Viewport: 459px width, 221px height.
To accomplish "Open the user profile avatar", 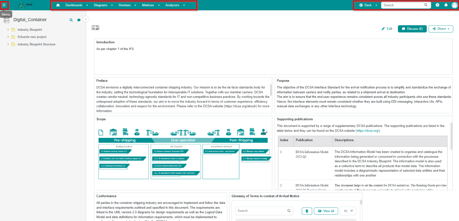I will [x=455, y=5].
